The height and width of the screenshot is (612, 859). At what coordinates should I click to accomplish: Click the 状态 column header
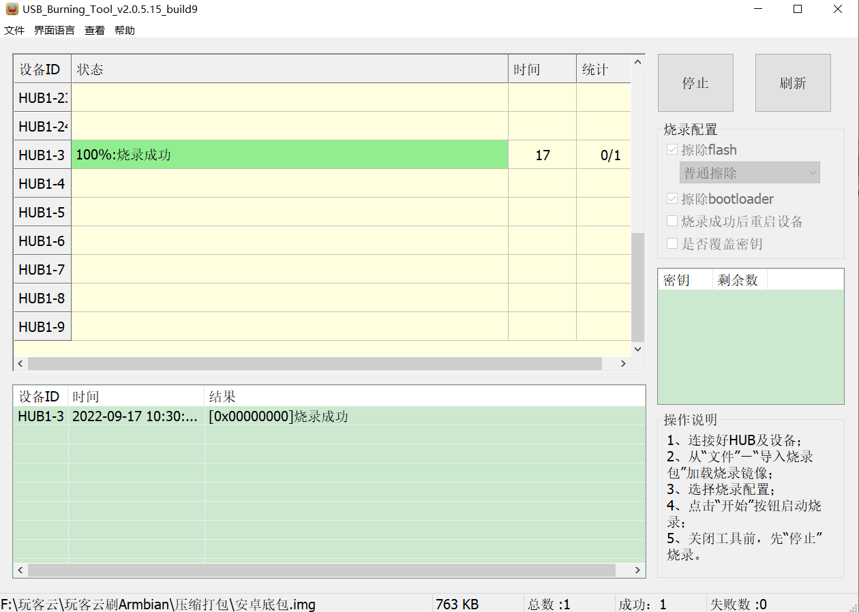coord(290,70)
